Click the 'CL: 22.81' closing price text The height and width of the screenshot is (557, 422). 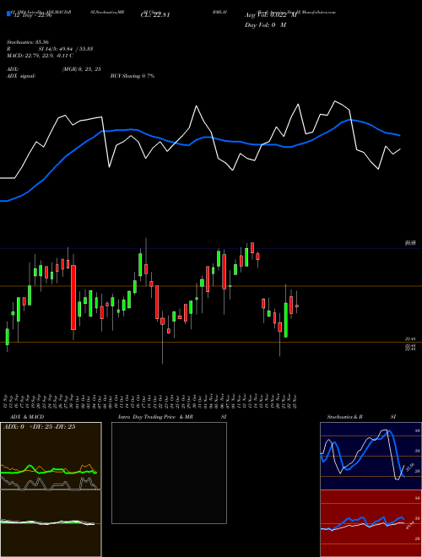[155, 15]
